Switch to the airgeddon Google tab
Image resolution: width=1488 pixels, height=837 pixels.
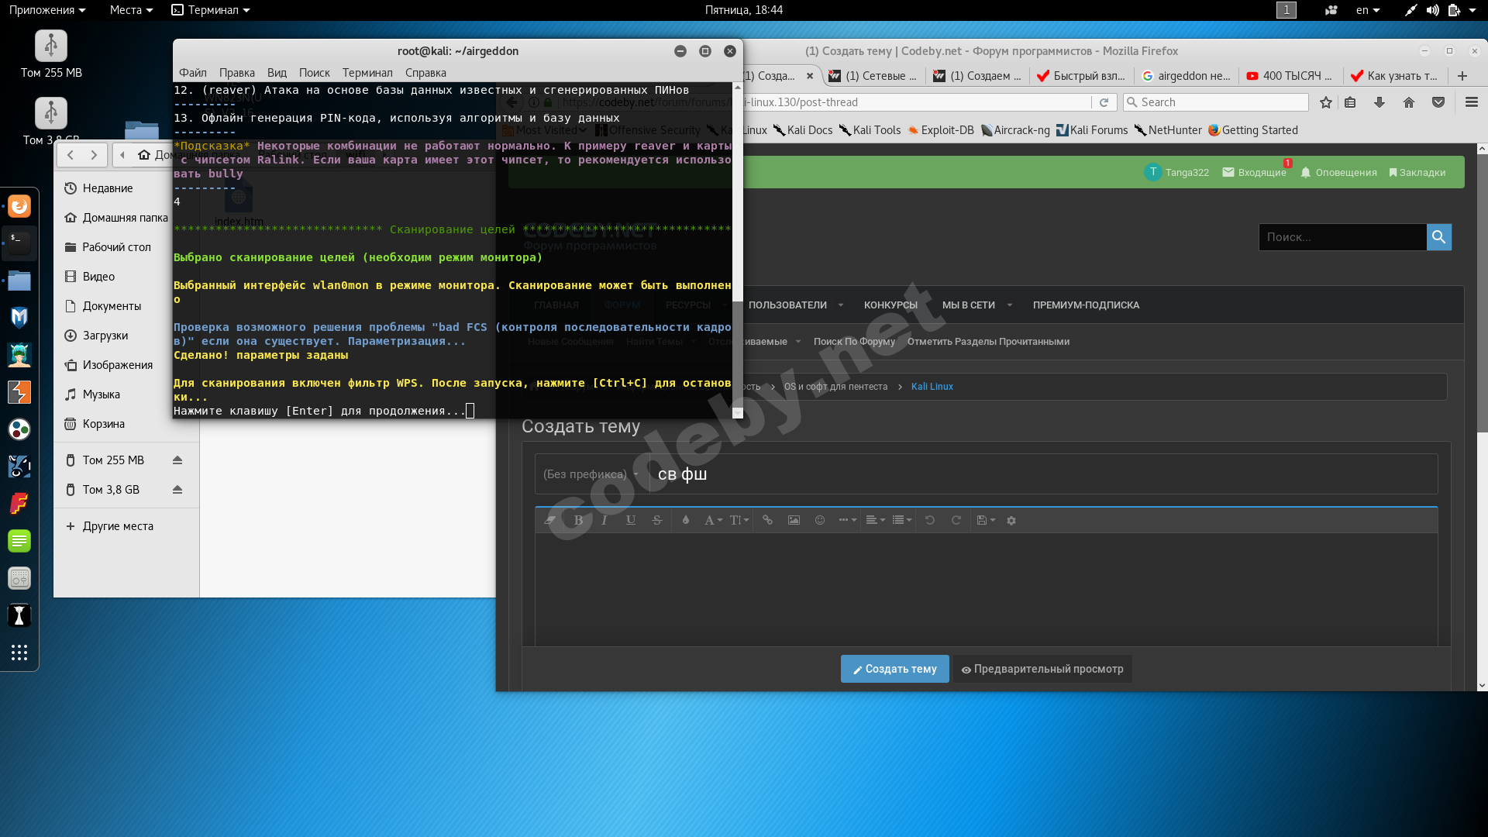pos(1186,76)
